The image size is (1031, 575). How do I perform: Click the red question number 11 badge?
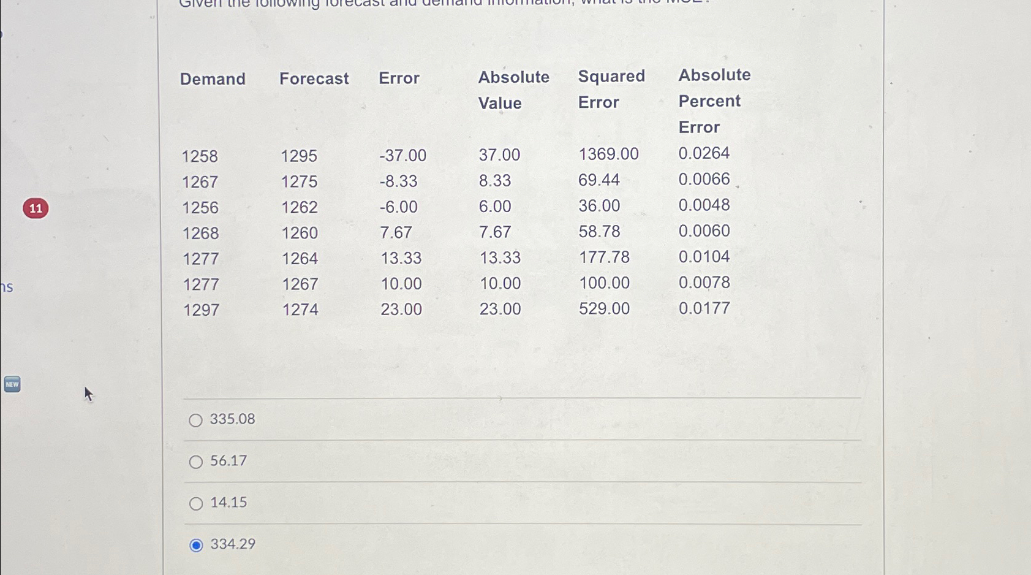36,208
